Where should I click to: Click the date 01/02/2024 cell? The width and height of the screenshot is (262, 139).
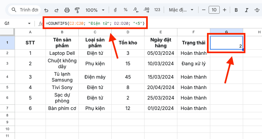point(160,108)
